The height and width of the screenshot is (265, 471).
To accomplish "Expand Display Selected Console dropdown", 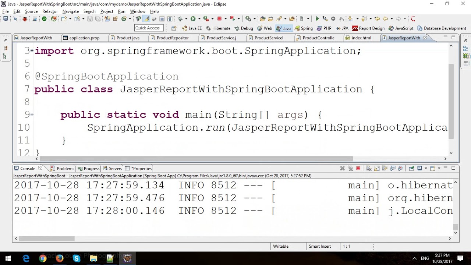I will (x=426, y=168).
